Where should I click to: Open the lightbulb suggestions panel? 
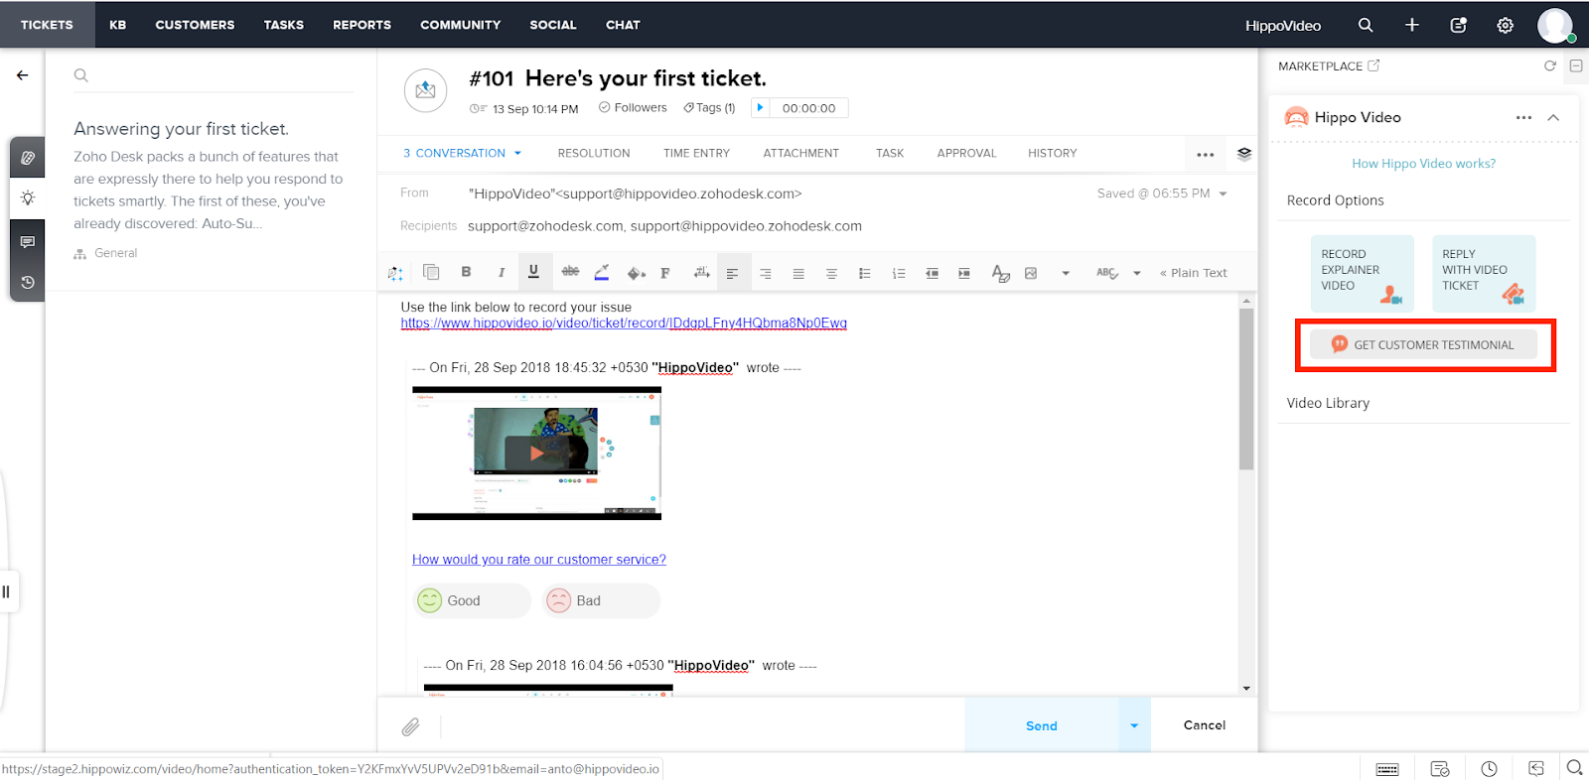[28, 198]
